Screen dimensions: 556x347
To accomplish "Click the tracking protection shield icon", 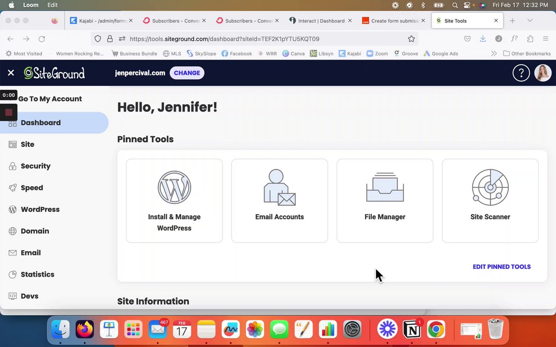I will click(x=98, y=39).
